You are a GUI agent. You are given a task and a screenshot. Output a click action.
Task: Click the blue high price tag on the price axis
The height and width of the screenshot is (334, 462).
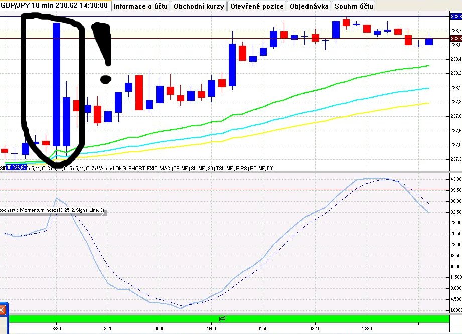[456, 17]
